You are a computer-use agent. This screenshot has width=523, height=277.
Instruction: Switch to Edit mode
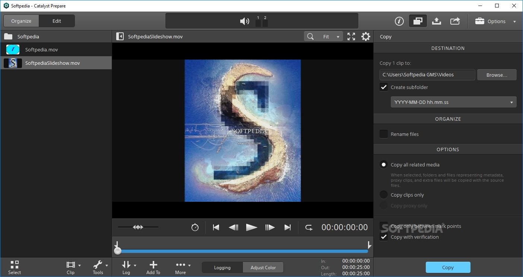[x=57, y=21]
